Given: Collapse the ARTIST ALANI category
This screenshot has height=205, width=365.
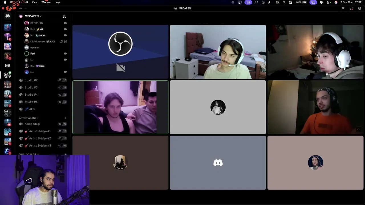Looking at the screenshot, I should click(29, 118).
